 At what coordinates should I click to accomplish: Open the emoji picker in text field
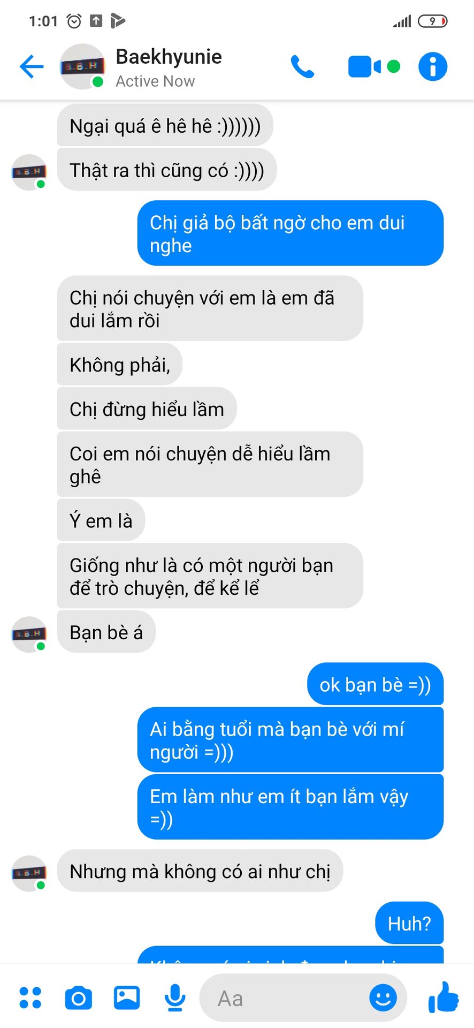coord(383,997)
